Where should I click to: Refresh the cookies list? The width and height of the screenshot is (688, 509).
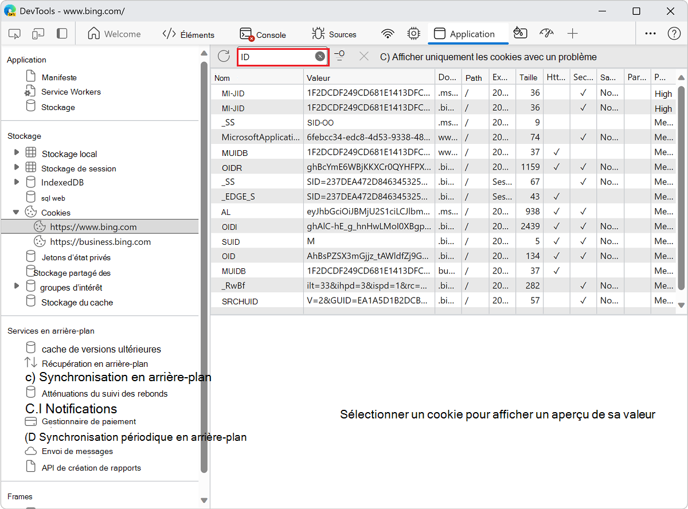(223, 56)
